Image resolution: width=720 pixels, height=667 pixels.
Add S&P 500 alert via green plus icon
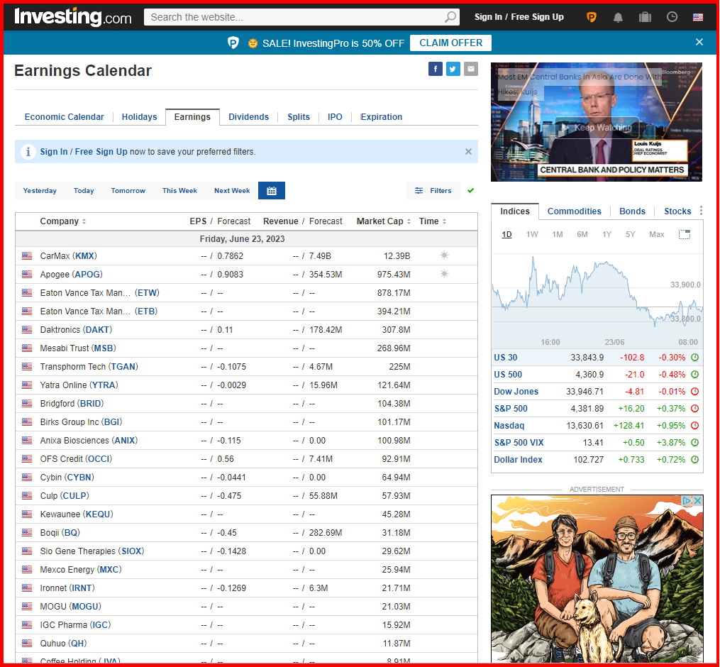tap(694, 408)
